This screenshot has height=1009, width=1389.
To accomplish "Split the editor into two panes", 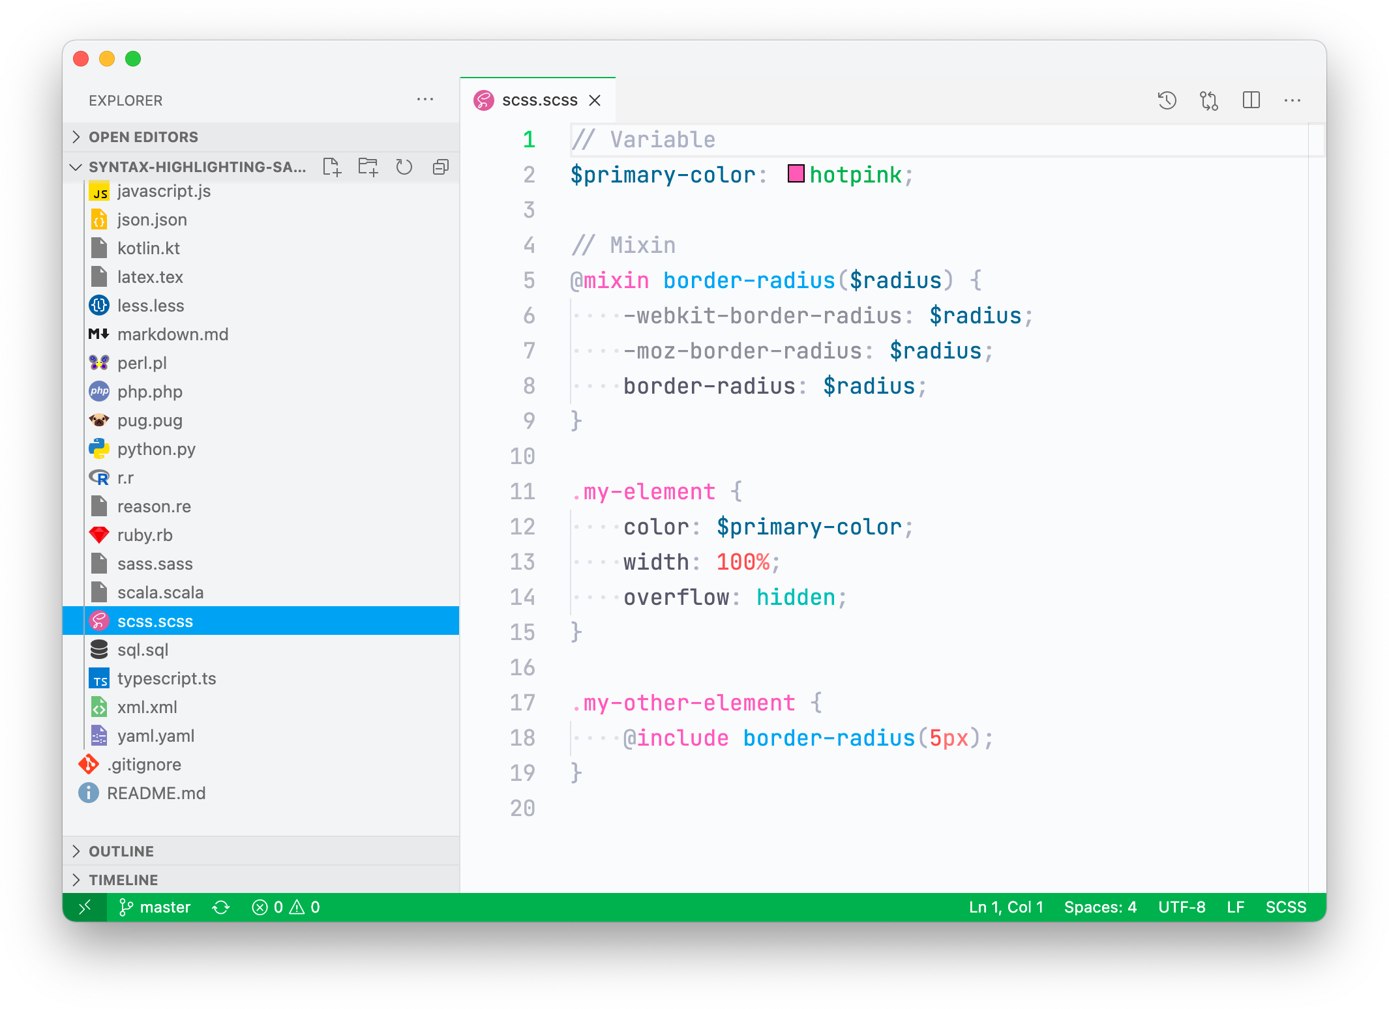I will pyautogui.click(x=1251, y=100).
